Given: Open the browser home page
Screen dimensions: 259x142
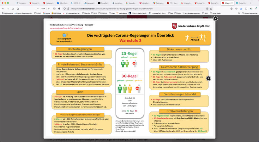Looking at the screenshot, I should (x=18, y=9).
